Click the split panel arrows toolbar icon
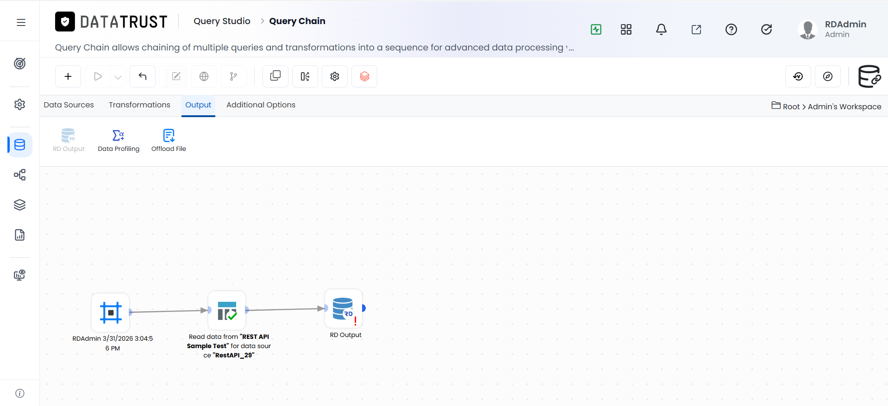The image size is (888, 406). (305, 76)
